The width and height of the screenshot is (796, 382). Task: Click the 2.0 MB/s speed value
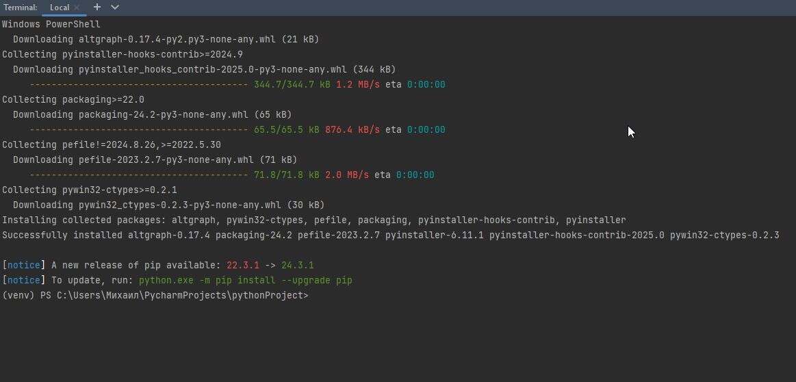pyautogui.click(x=347, y=175)
